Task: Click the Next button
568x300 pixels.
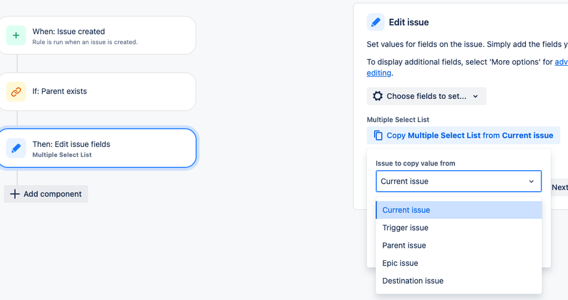Action: (559, 187)
